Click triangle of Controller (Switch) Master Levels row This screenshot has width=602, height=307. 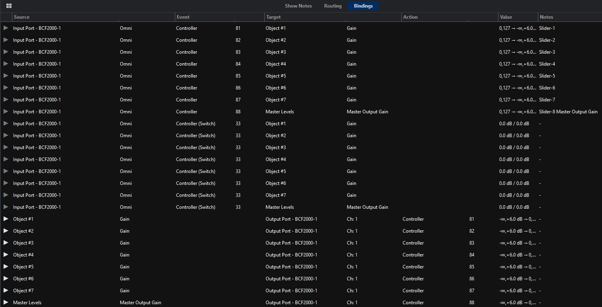[6, 207]
